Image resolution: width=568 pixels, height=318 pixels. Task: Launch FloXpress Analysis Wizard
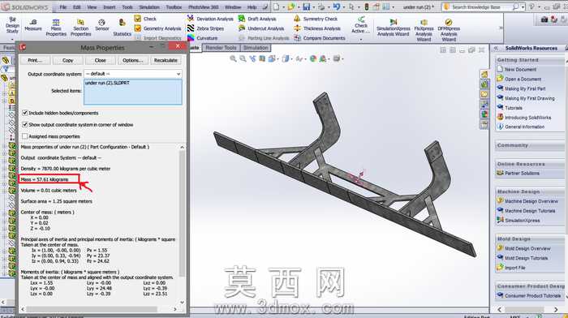pyautogui.click(x=424, y=30)
